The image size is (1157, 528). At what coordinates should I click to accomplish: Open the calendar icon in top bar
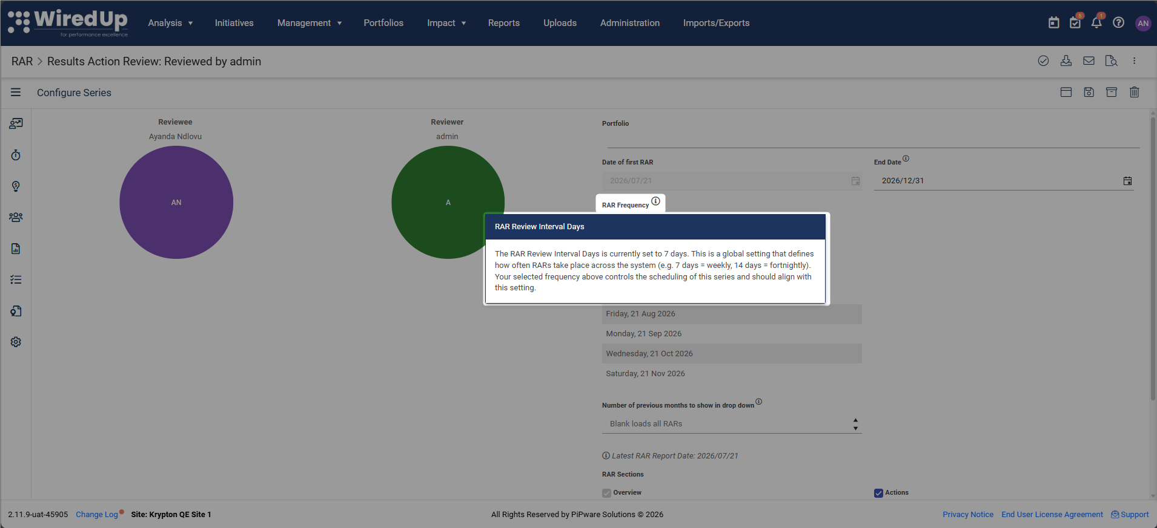[x=1054, y=23]
